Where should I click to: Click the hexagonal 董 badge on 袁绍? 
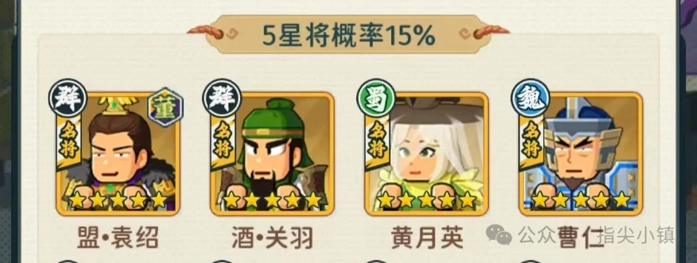click(x=165, y=107)
